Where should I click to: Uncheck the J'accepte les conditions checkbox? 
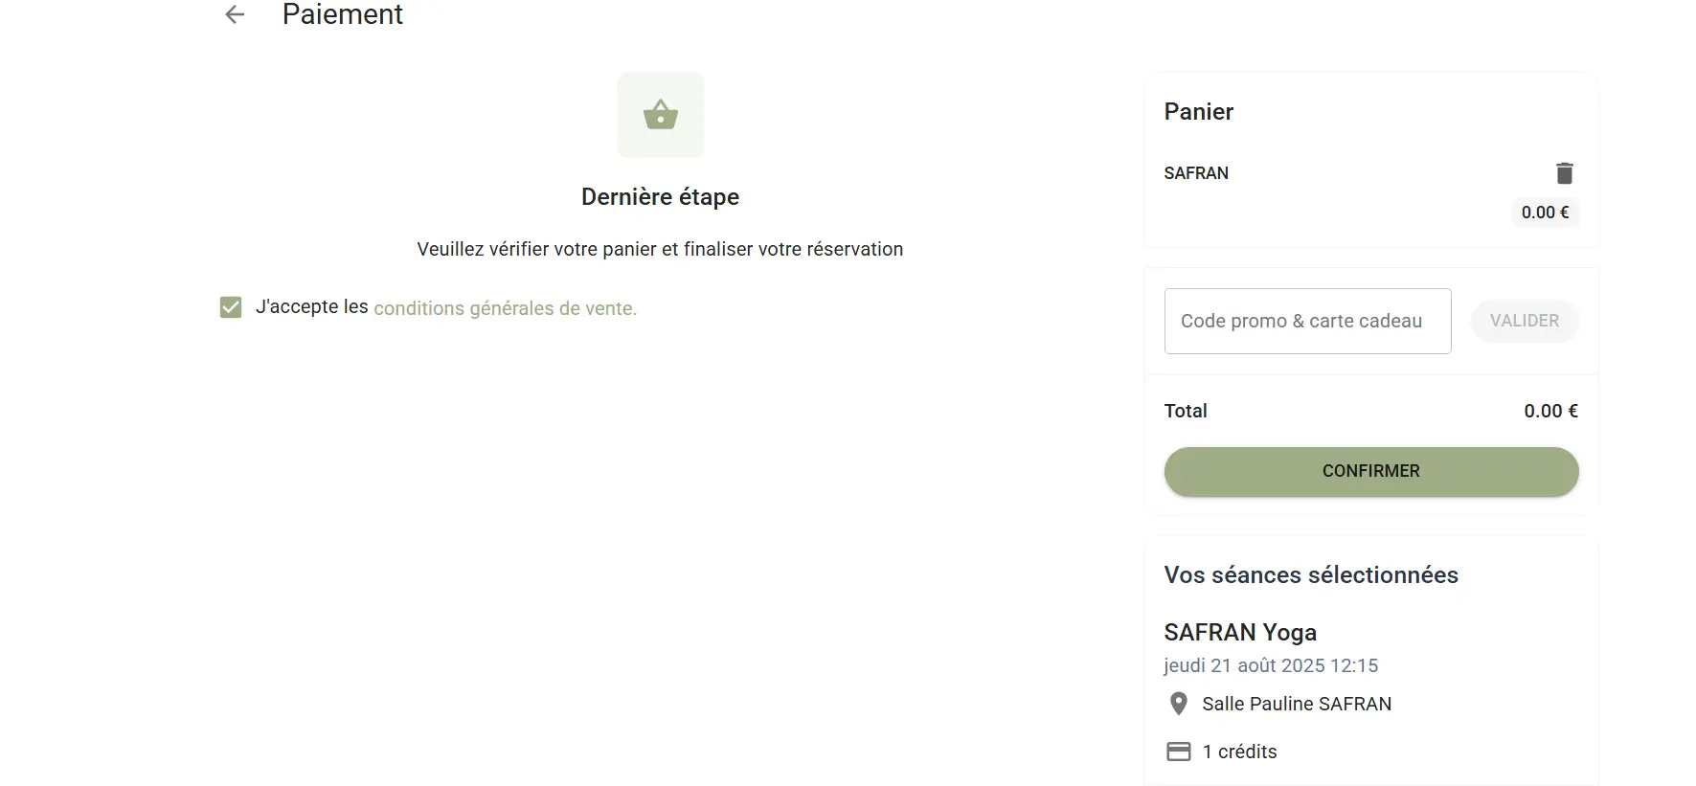click(231, 307)
